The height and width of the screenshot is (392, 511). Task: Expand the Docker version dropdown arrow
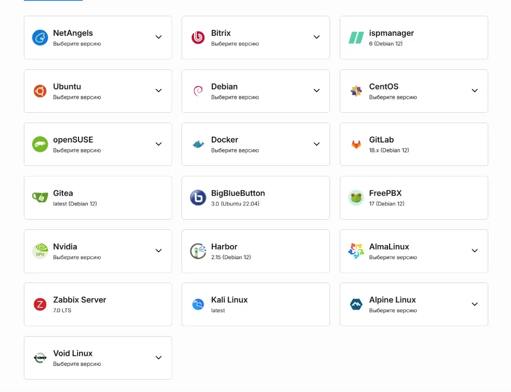pyautogui.click(x=316, y=144)
